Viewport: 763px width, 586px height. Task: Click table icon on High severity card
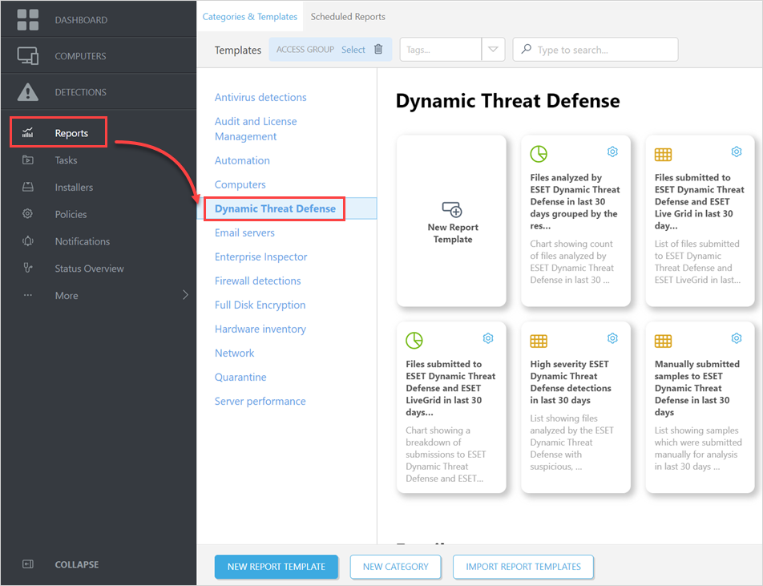[539, 341]
